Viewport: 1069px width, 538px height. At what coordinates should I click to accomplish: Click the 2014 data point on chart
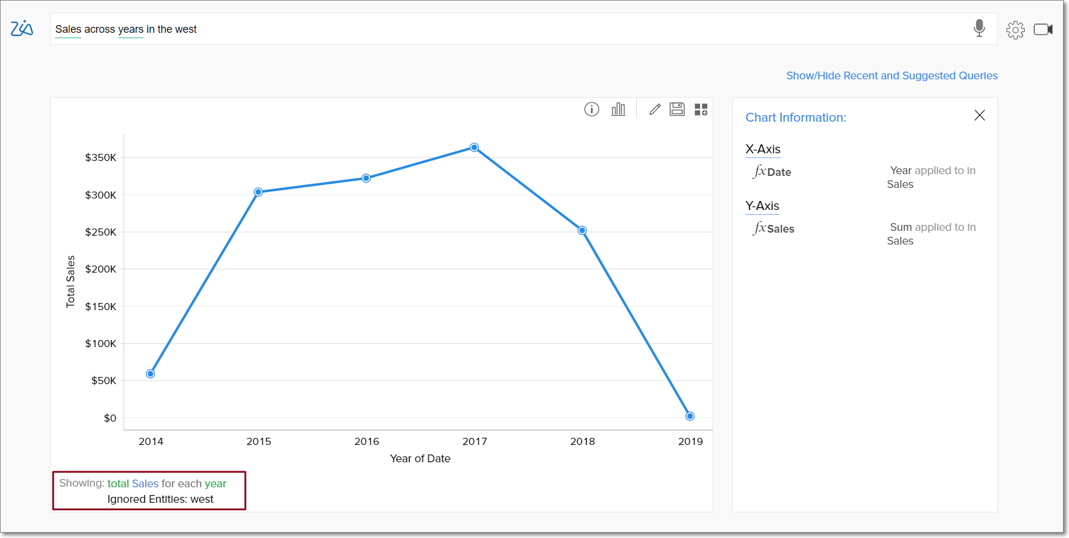point(150,374)
